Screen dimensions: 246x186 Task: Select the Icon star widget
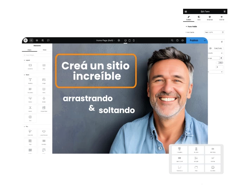pyautogui.click(x=30, y=118)
